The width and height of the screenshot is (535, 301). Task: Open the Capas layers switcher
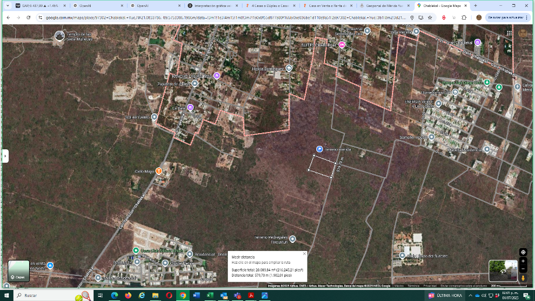[x=19, y=271]
